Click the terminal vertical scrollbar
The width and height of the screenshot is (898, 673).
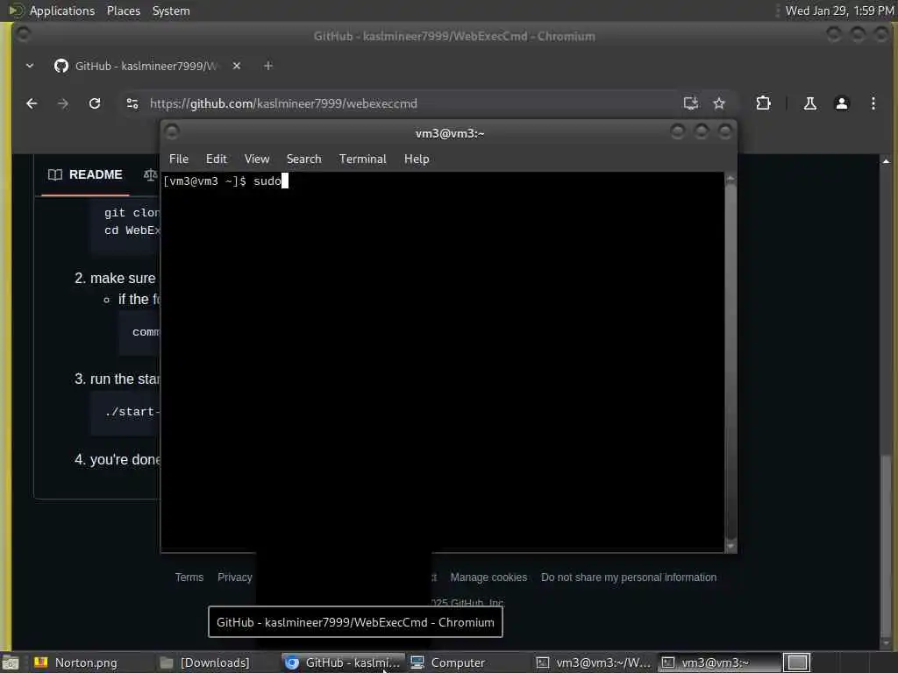tap(731, 362)
